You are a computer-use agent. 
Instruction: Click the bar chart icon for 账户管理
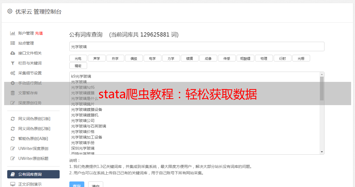[13, 33]
